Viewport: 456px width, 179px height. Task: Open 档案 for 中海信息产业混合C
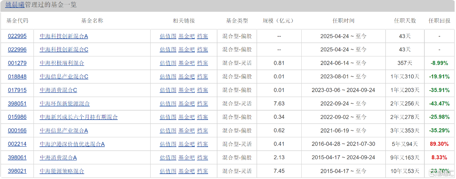coord(202,77)
